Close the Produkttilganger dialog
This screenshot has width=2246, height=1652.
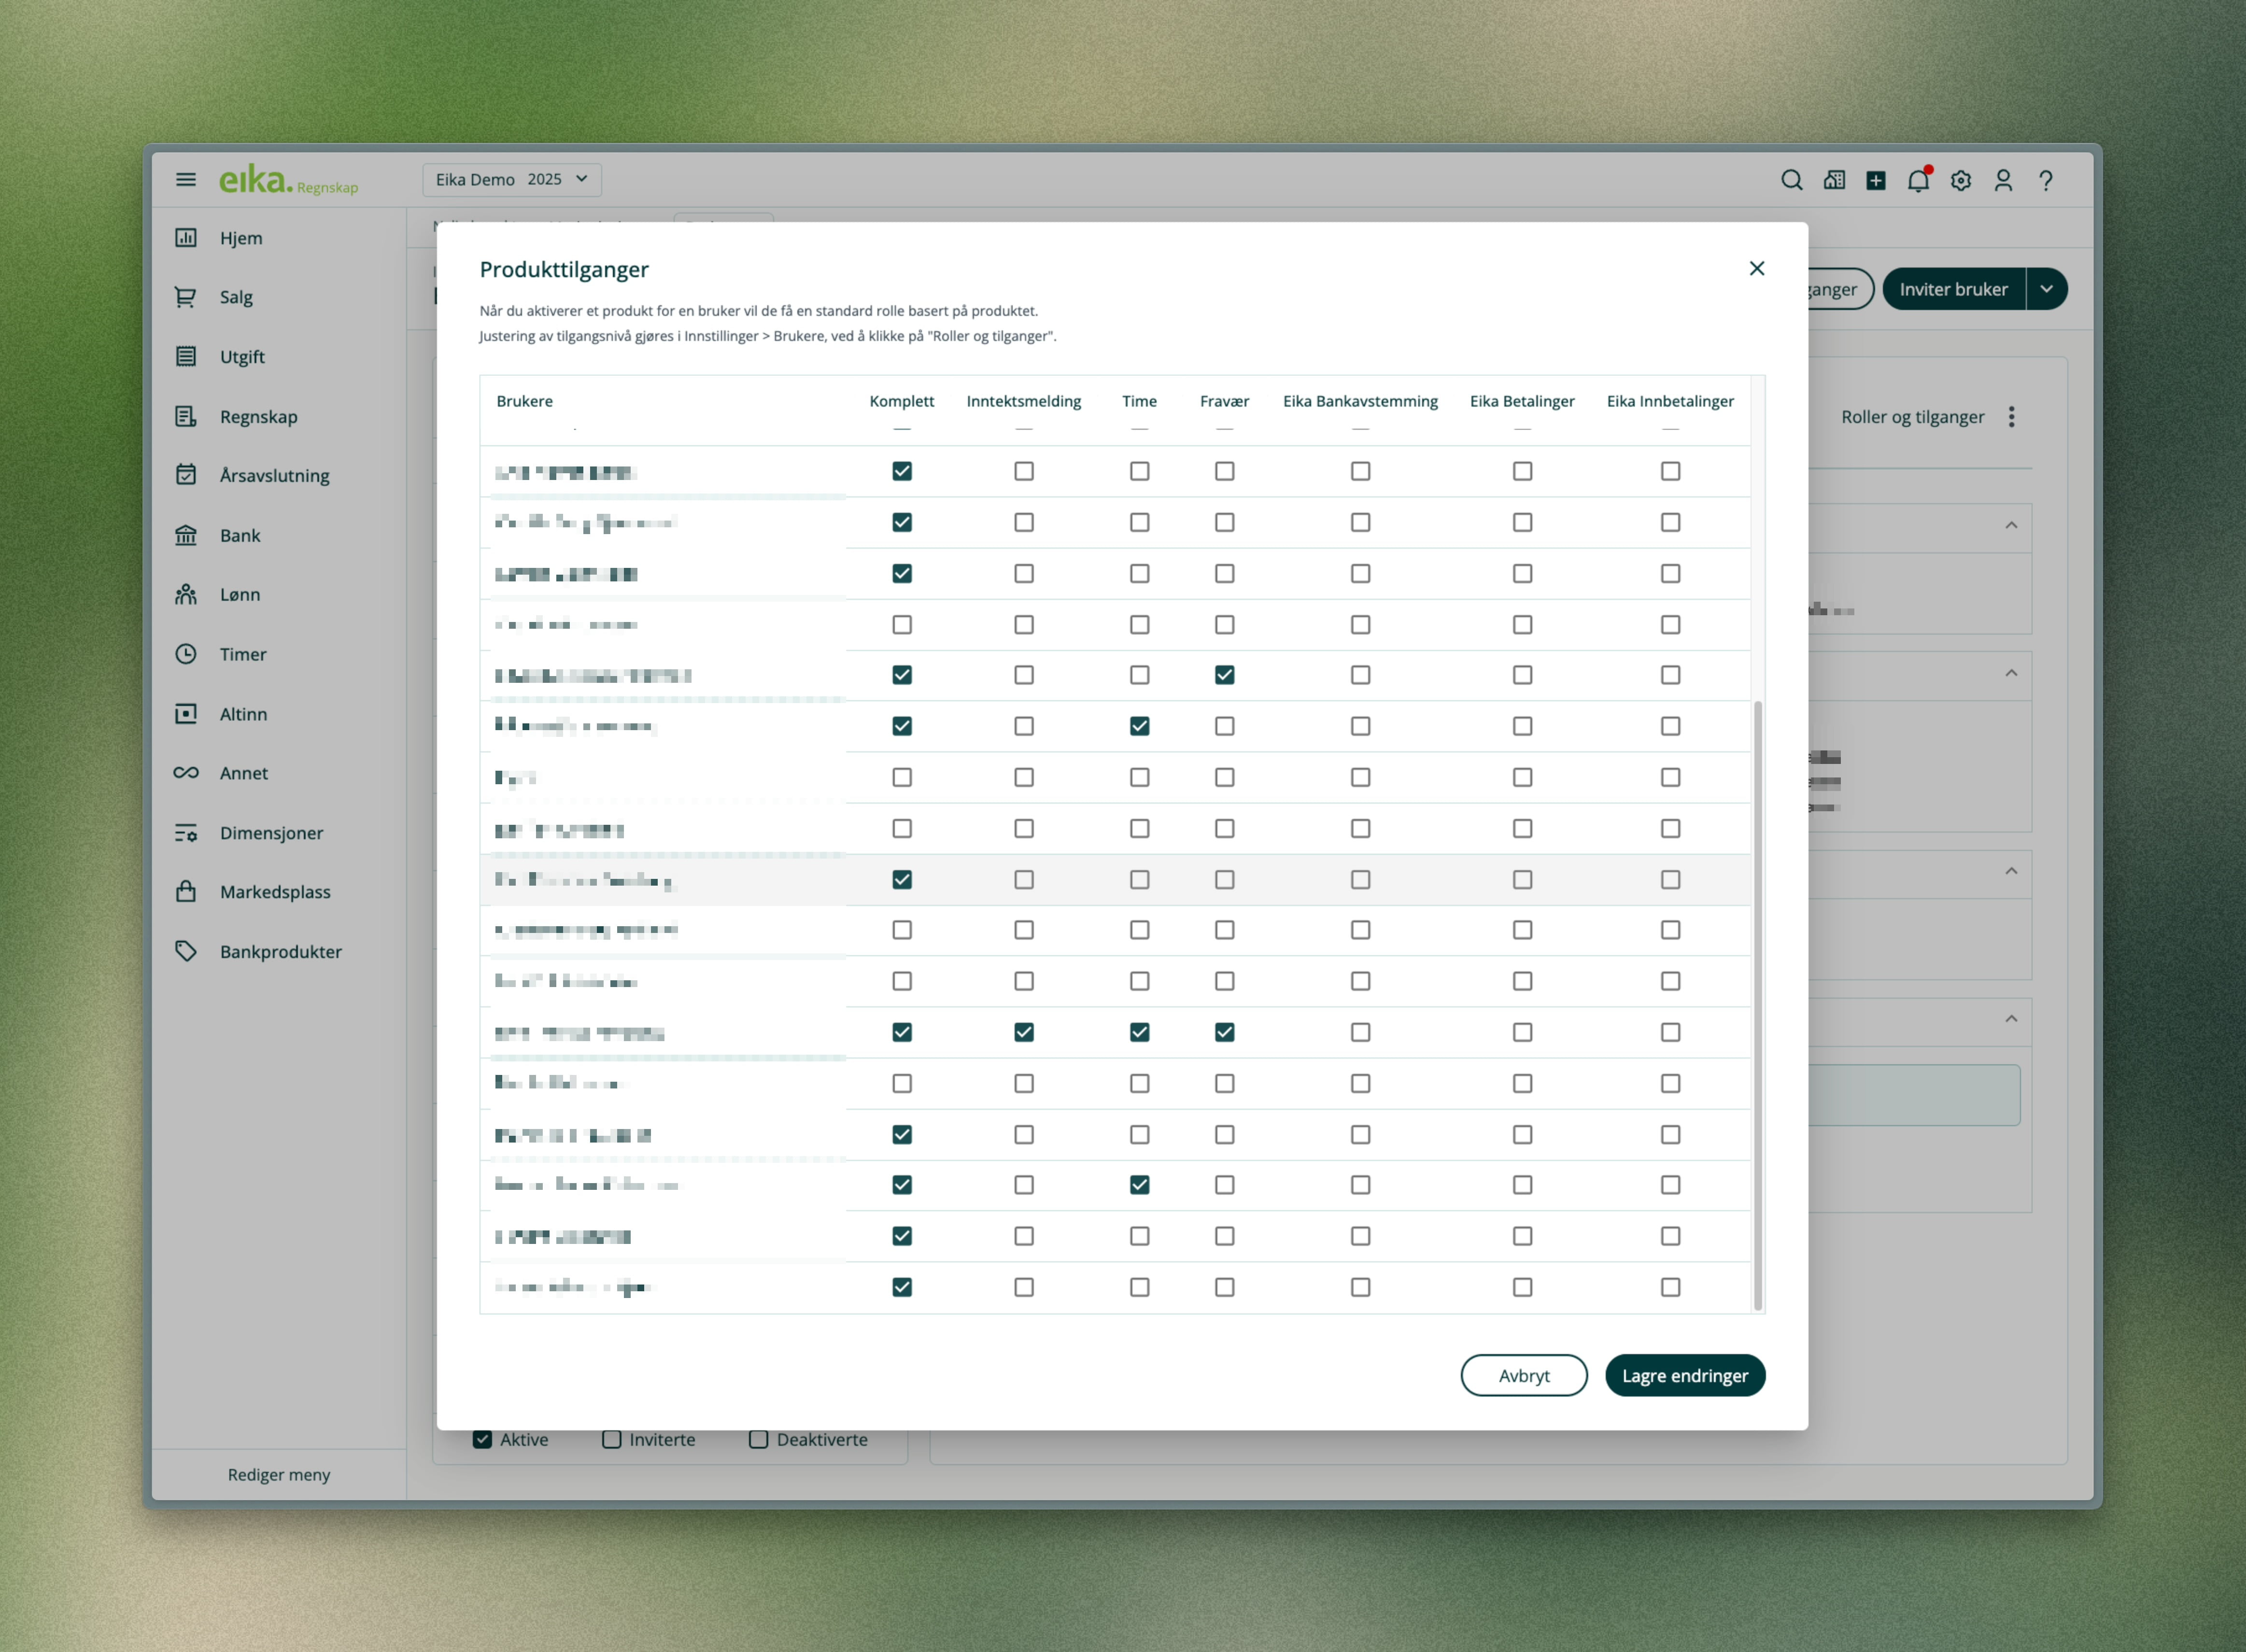pyautogui.click(x=1756, y=268)
